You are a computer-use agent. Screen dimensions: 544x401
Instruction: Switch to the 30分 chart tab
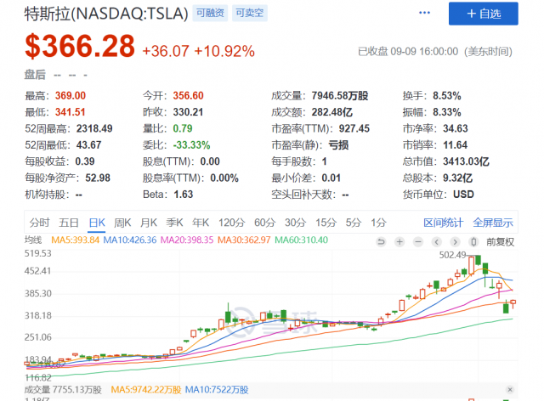295,223
